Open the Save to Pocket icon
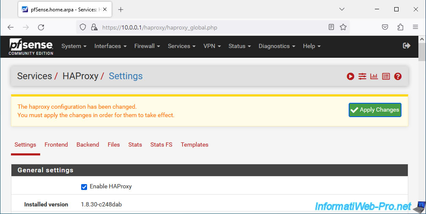The image size is (426, 214). click(385, 27)
